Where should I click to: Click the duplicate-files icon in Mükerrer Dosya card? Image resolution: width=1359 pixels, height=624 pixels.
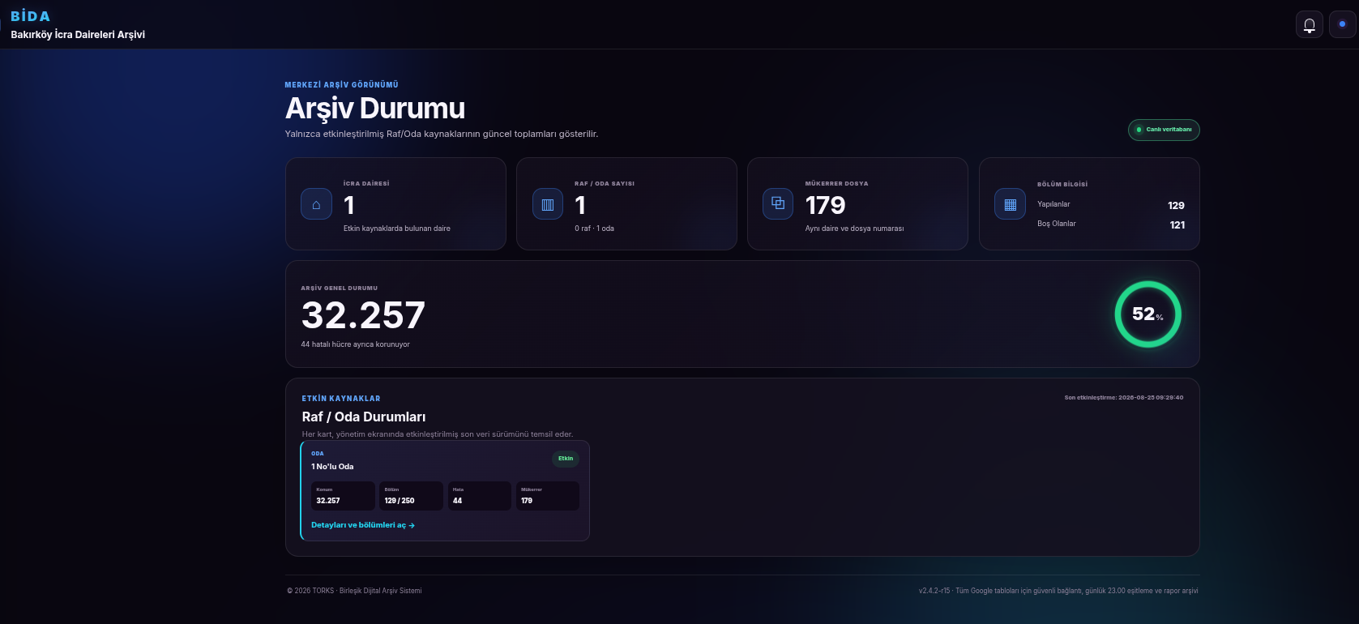778,203
